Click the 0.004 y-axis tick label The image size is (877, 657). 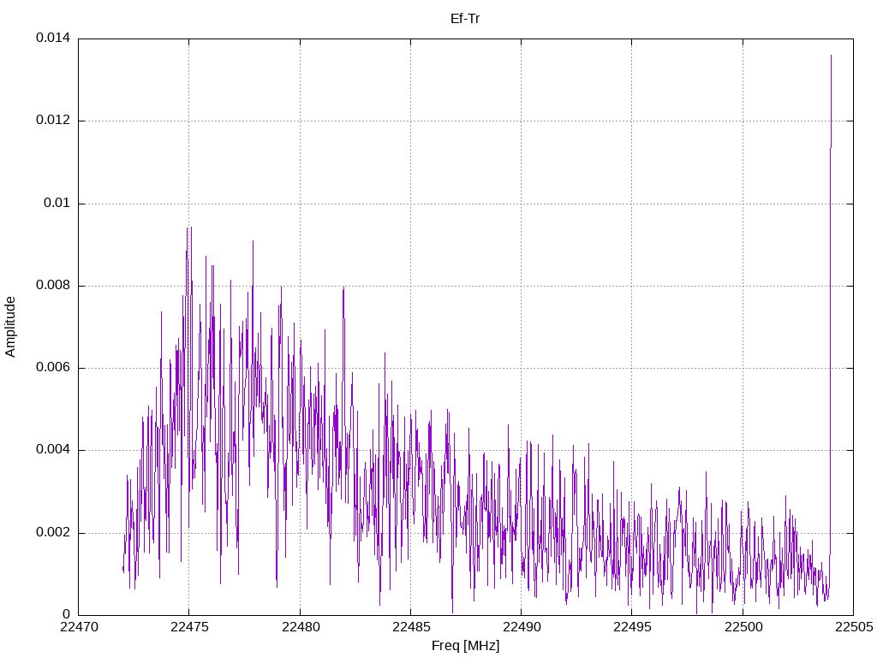tap(53, 450)
